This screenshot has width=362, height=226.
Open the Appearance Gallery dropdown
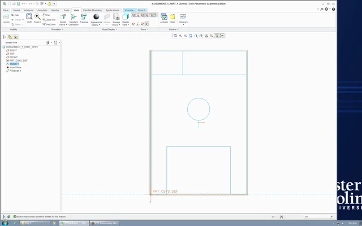tap(96, 20)
